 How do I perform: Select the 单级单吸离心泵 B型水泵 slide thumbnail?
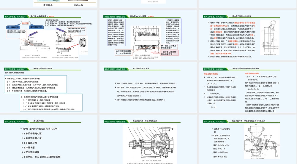[148, 139]
